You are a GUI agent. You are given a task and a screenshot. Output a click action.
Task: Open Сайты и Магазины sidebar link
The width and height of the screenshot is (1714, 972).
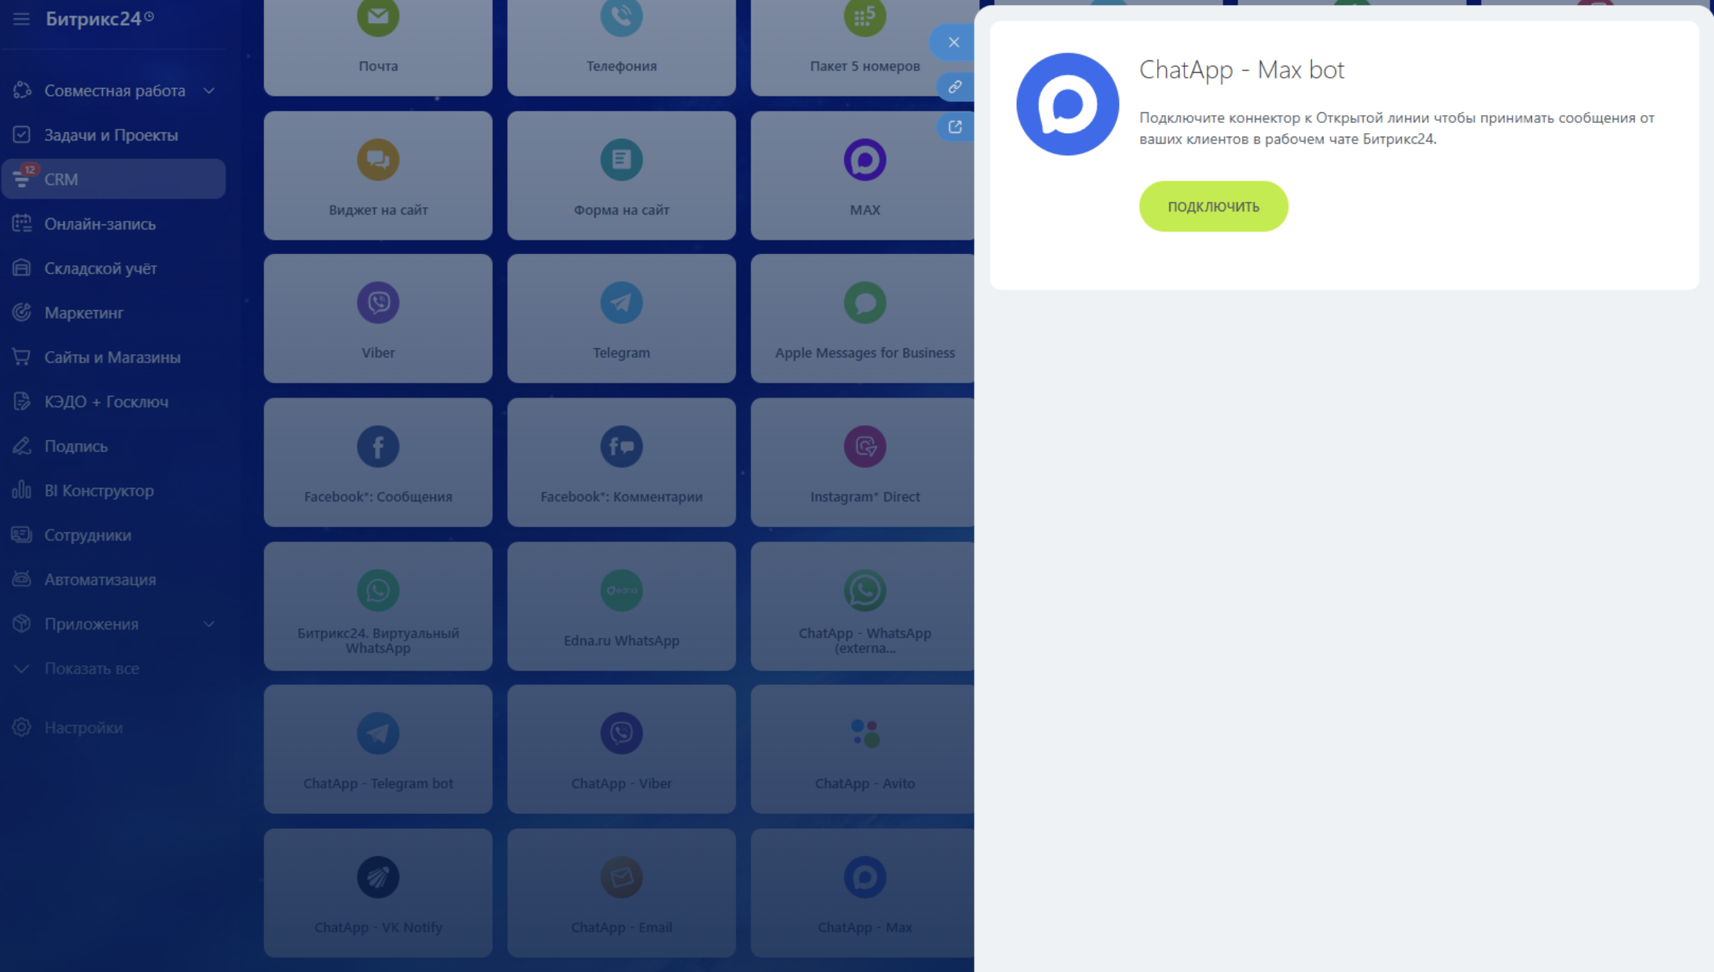tap(112, 358)
